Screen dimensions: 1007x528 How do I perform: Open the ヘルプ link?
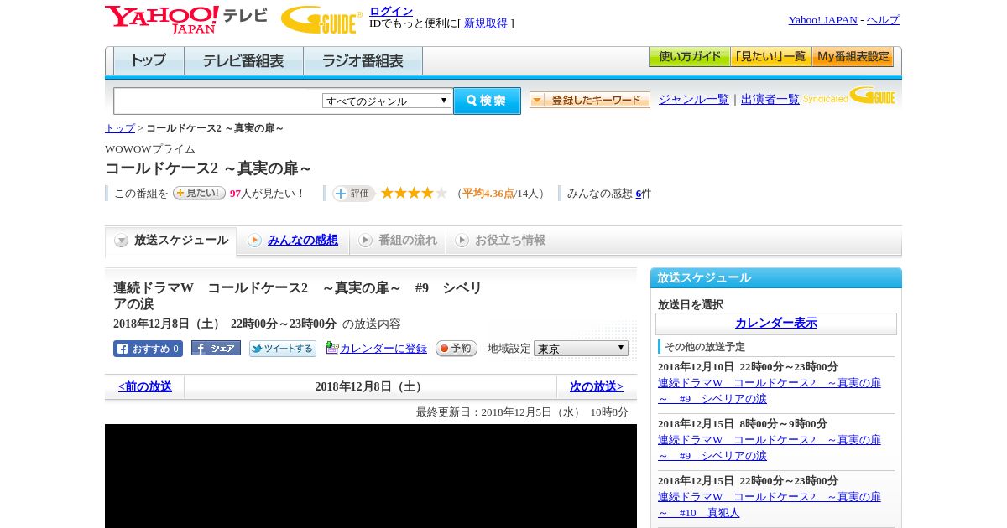point(883,20)
